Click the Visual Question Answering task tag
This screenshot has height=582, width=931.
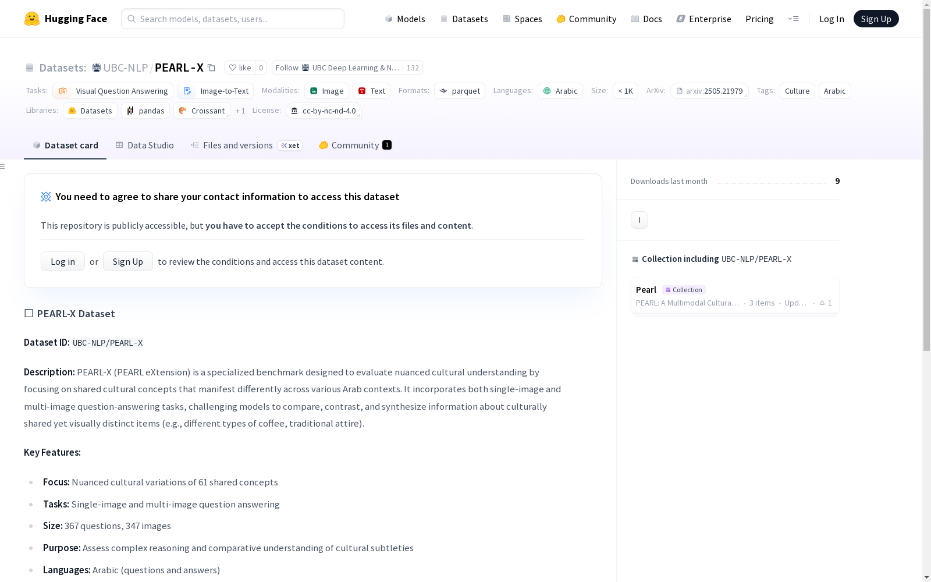(x=113, y=91)
